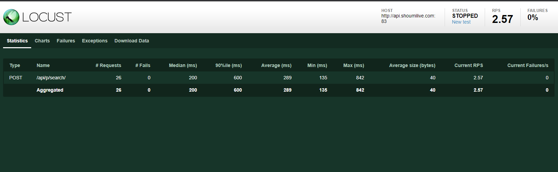Sort by Median (ms) column header

[x=183, y=65]
